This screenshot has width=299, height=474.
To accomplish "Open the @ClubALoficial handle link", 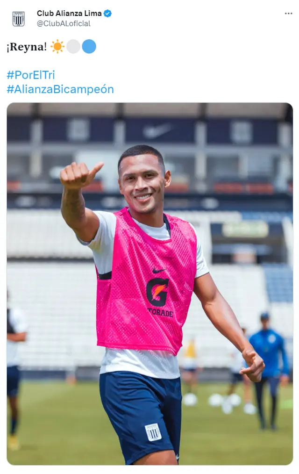I will tap(64, 23).
